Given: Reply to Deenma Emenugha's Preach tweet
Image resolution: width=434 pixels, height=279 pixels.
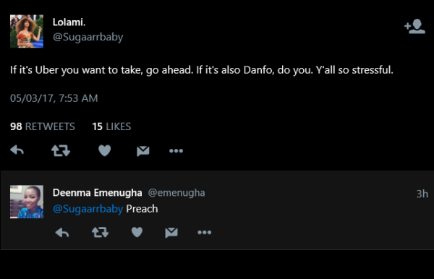Looking at the screenshot, I should (x=62, y=233).
